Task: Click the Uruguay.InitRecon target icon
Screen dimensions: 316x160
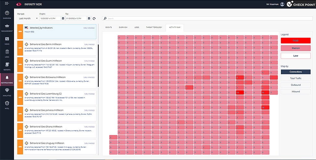Action: (26, 143)
